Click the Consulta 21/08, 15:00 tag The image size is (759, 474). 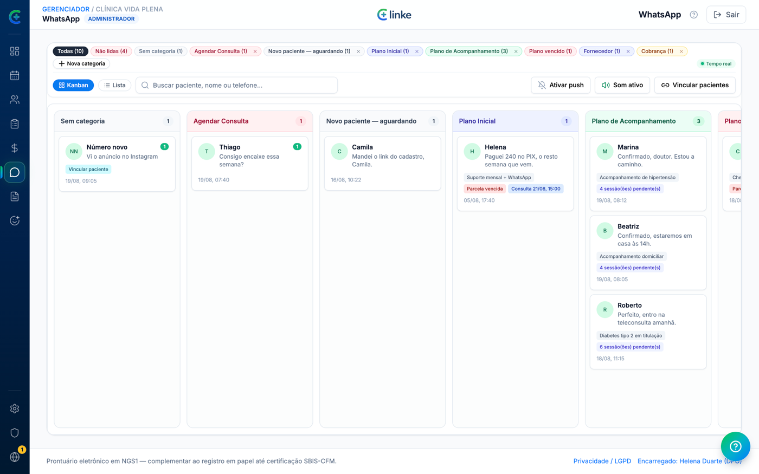click(x=536, y=189)
